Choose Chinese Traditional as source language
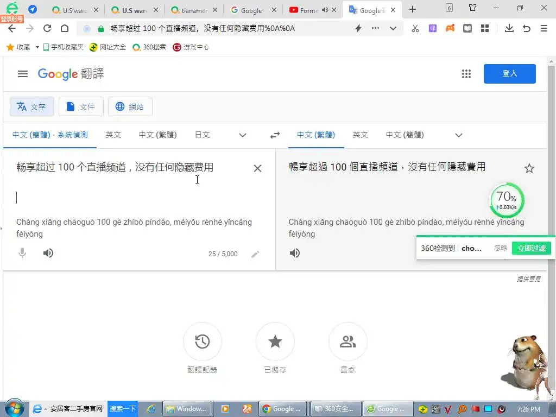 [158, 135]
